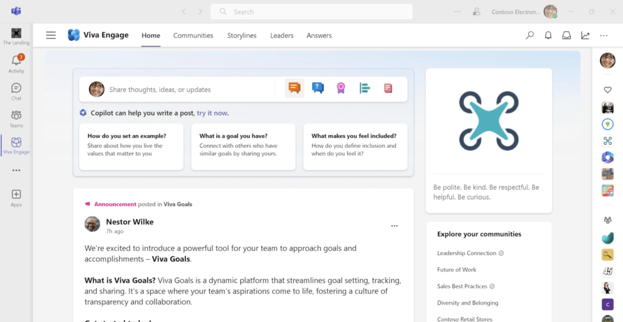Select the Discussion post type icon
Viewport: 623px width, 322px height.
pos(294,88)
